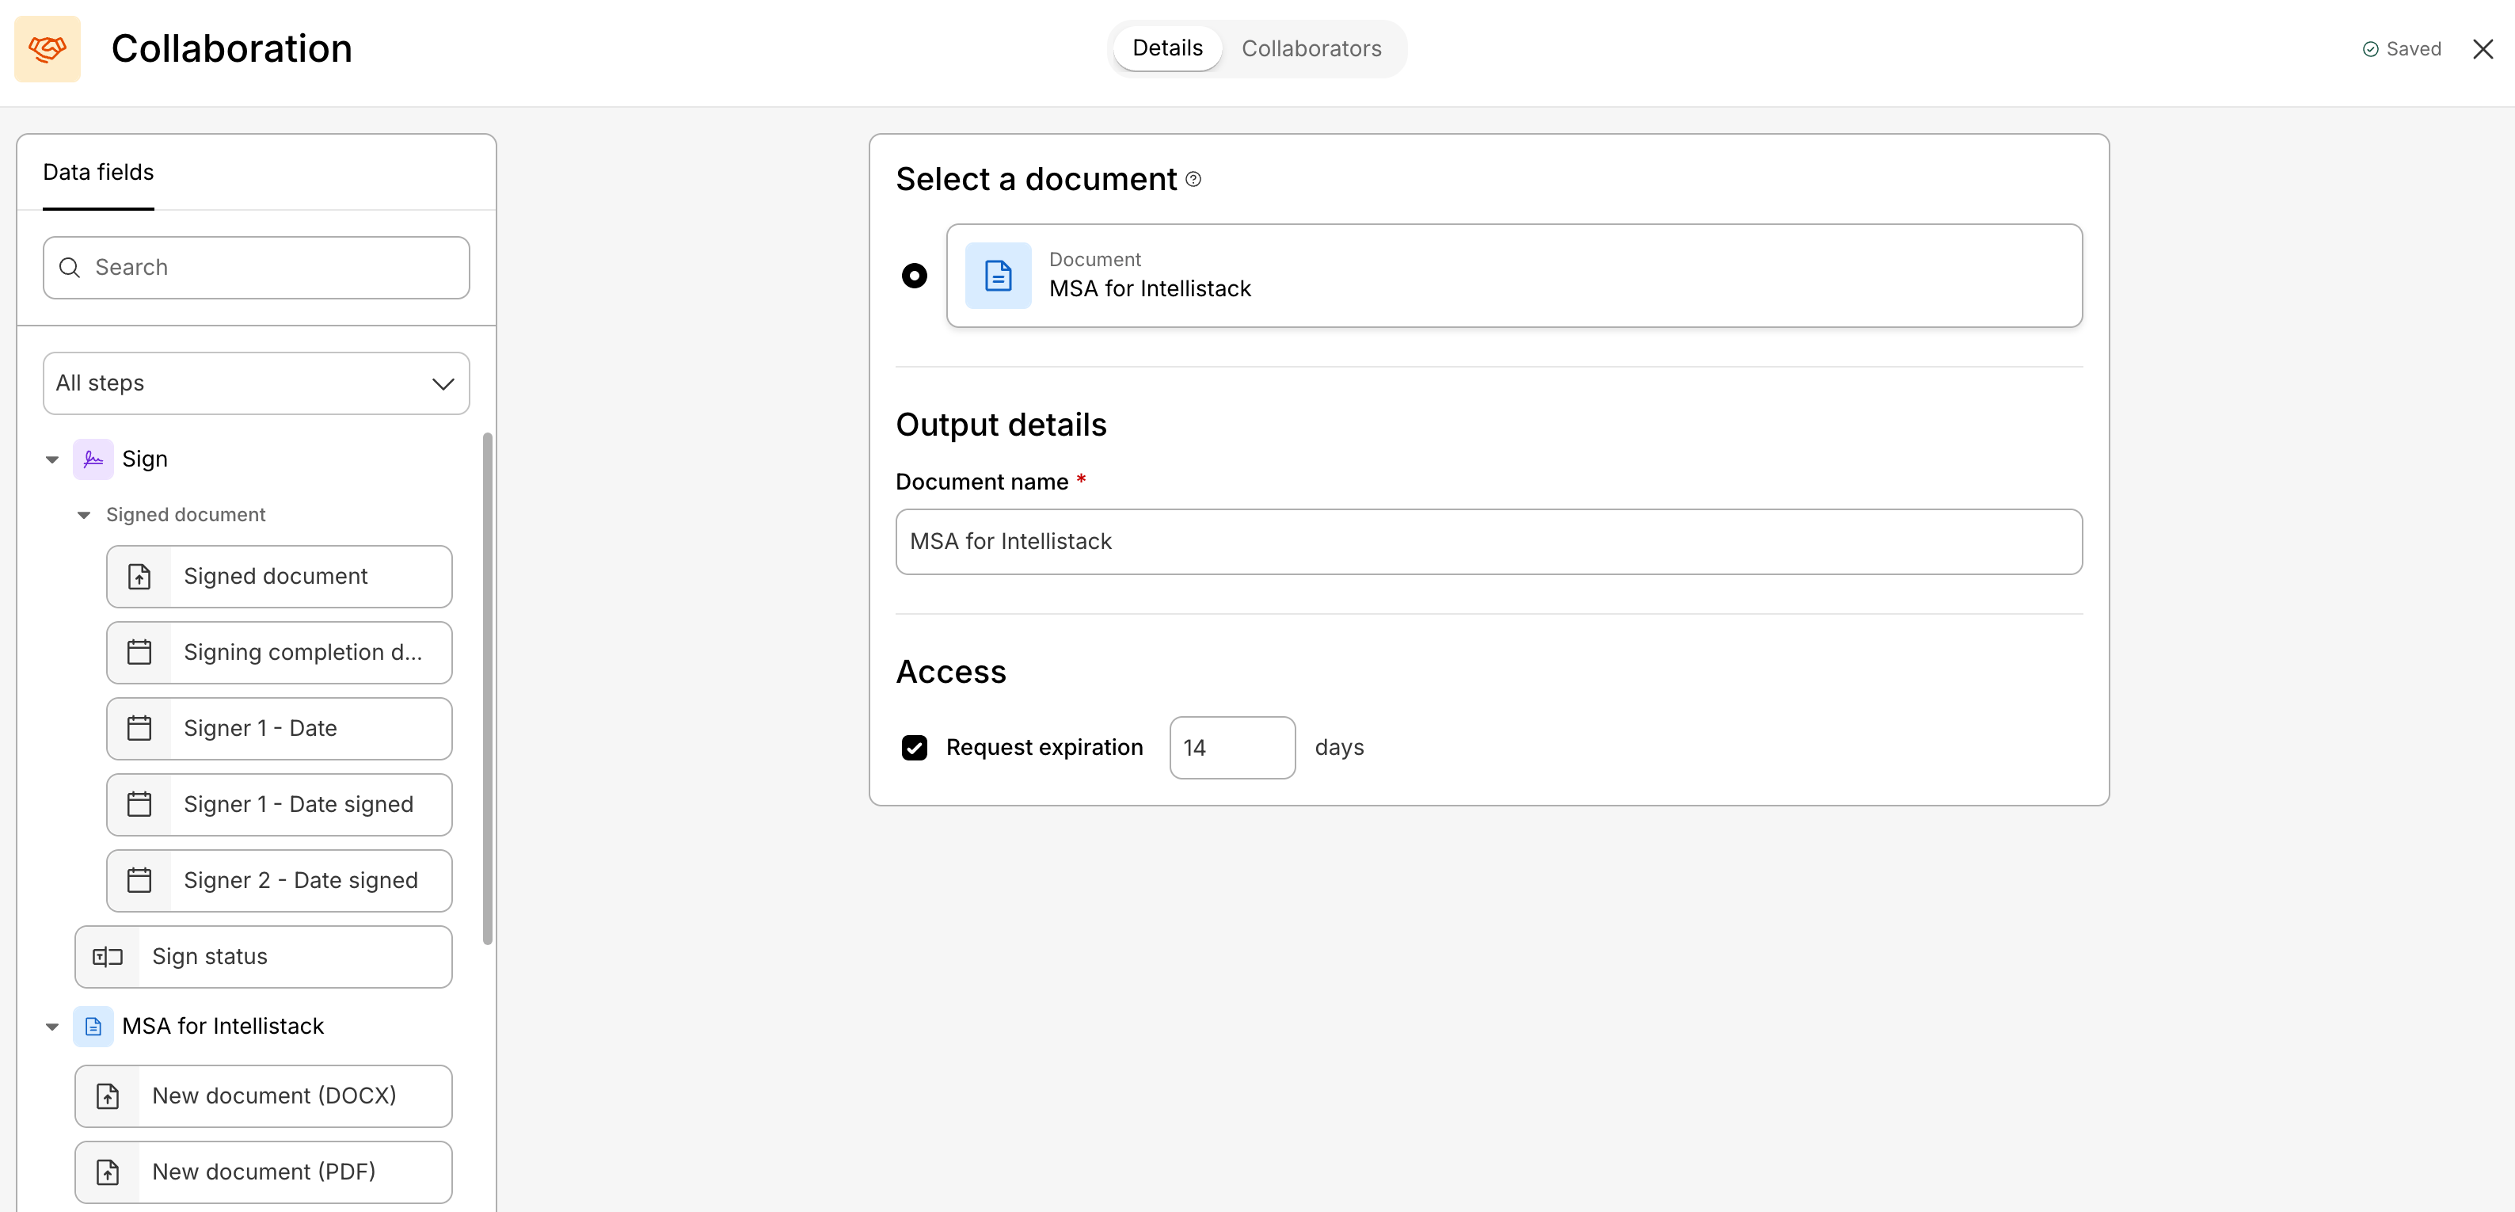
Task: Click the Collaboration handshake icon
Action: coord(47,49)
